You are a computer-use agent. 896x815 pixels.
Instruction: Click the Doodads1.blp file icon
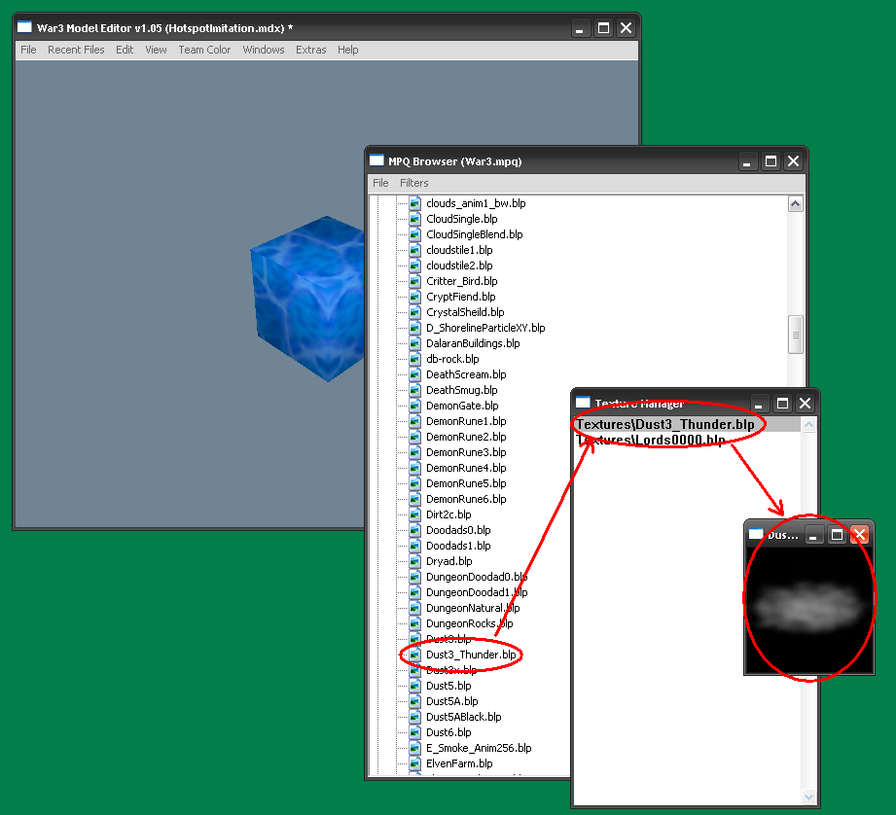[x=415, y=546]
